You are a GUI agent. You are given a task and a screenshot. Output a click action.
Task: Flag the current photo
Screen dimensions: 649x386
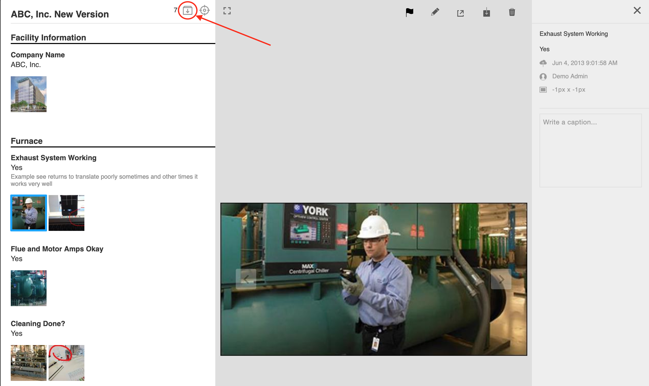click(409, 12)
